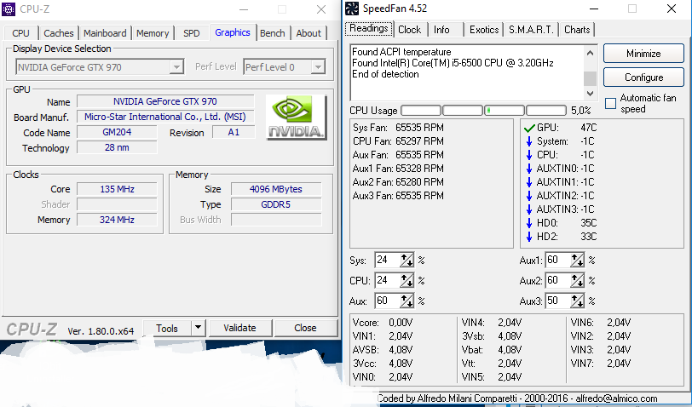
Task: Adjust the Sys fan speed stepper
Action: 407,261
